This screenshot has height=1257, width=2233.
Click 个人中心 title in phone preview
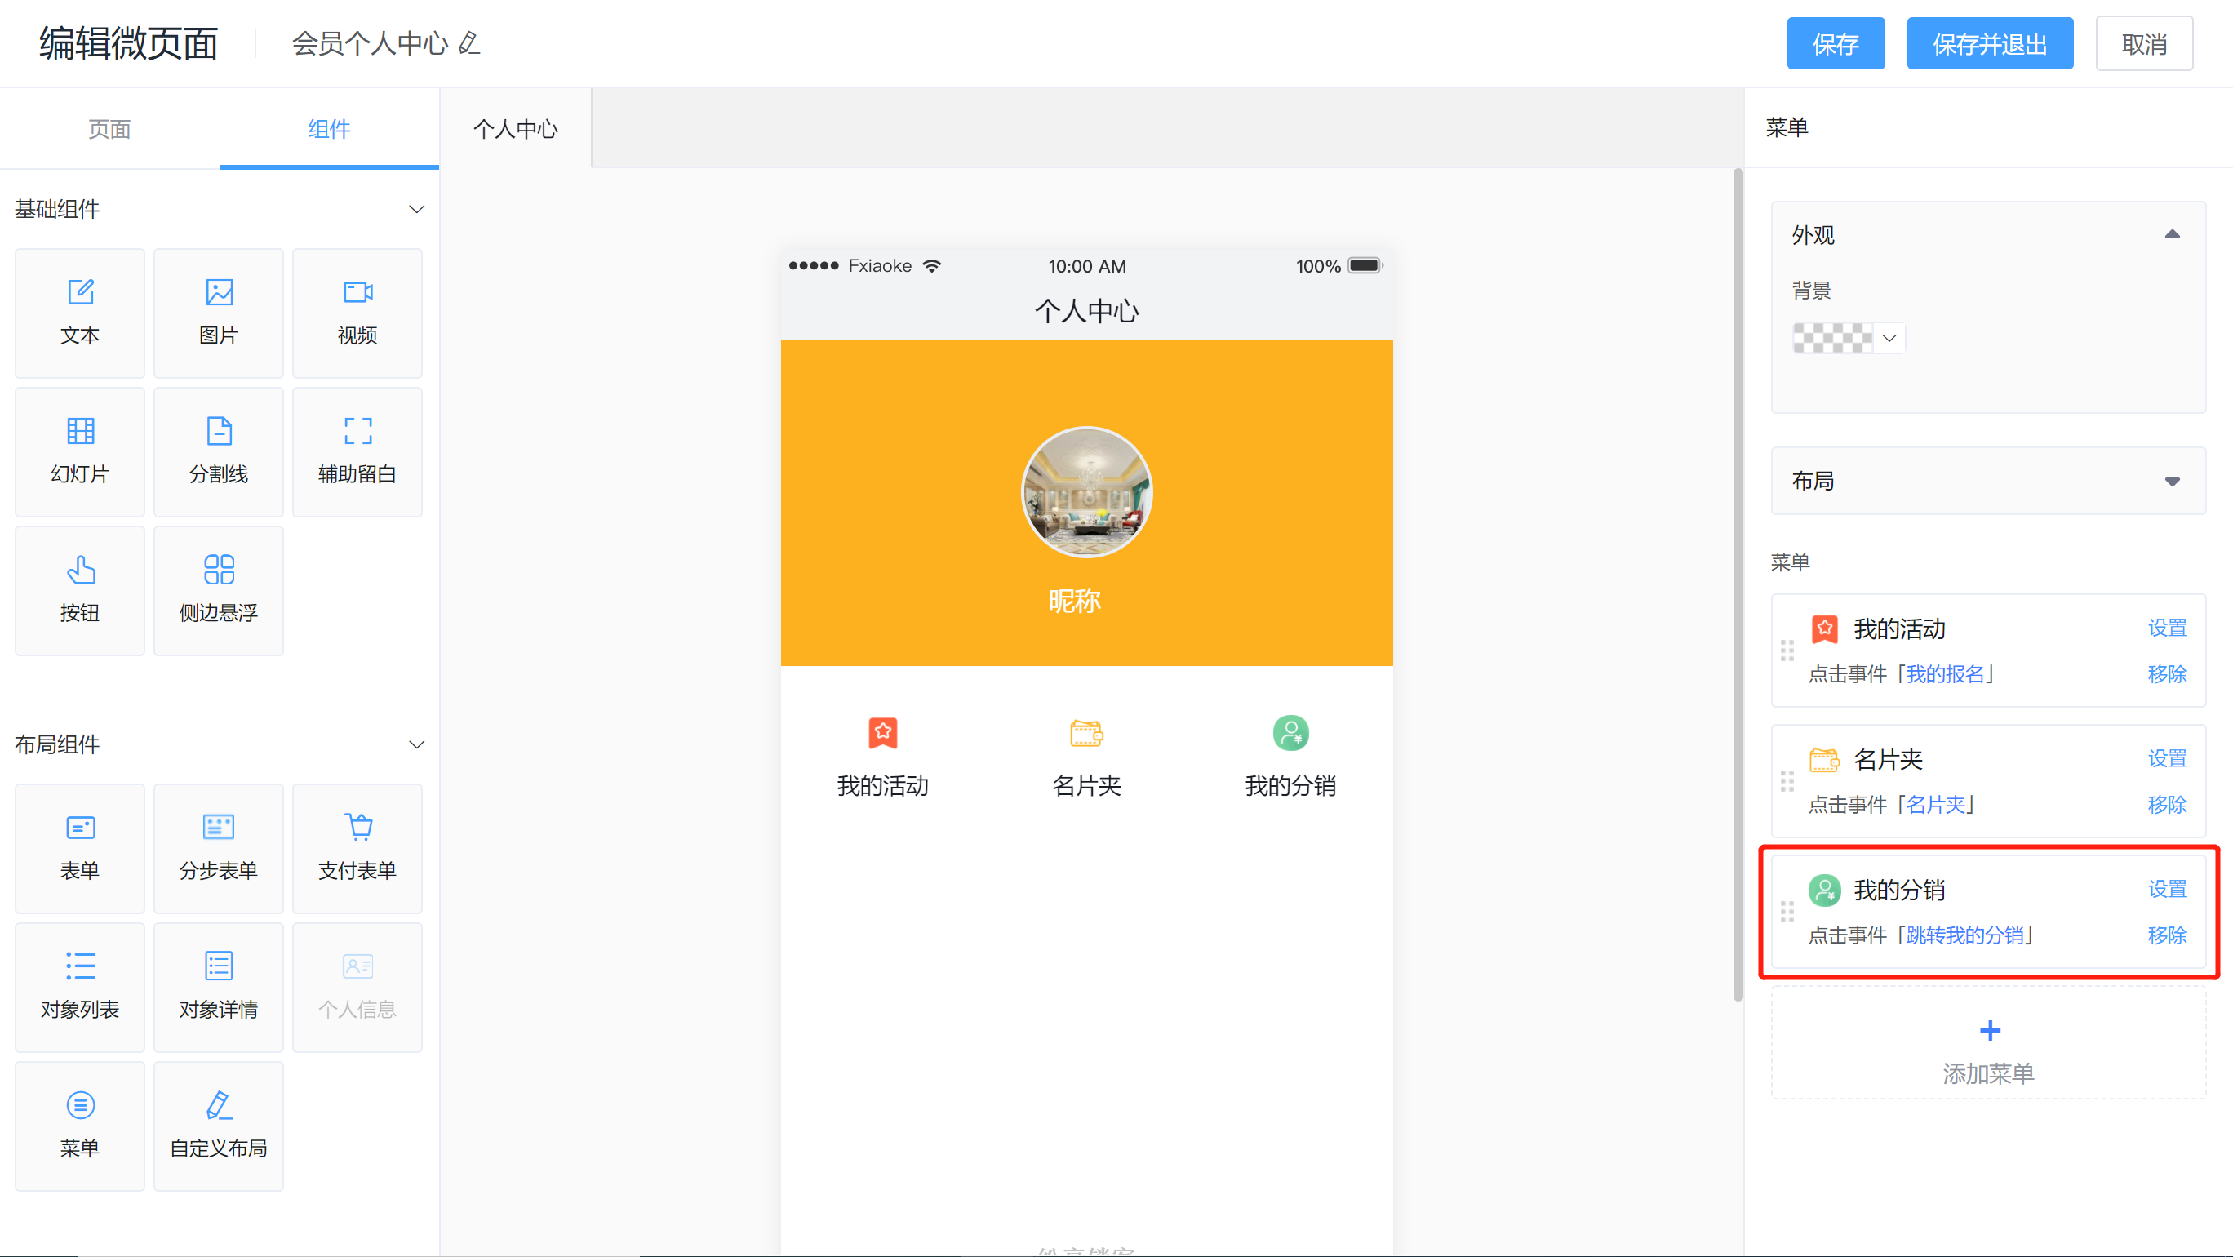click(x=1086, y=311)
